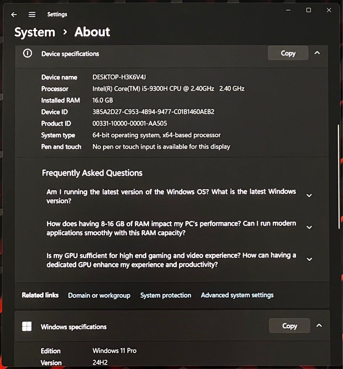Click the Device specifications info icon
Image resolution: width=343 pixels, height=369 pixels.
pos(27,53)
